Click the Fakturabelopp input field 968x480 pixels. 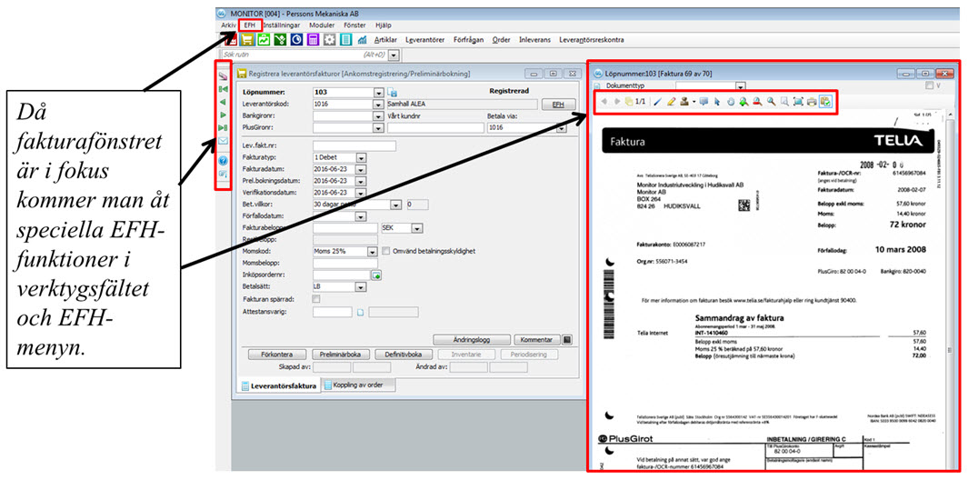click(345, 228)
